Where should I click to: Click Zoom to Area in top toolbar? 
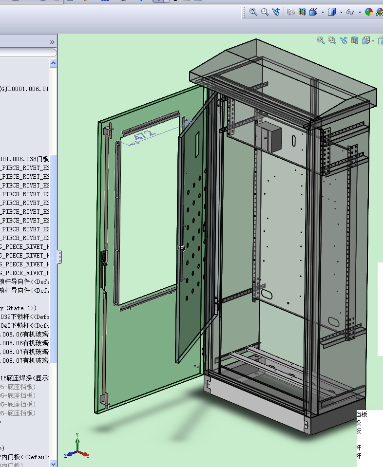click(x=265, y=12)
